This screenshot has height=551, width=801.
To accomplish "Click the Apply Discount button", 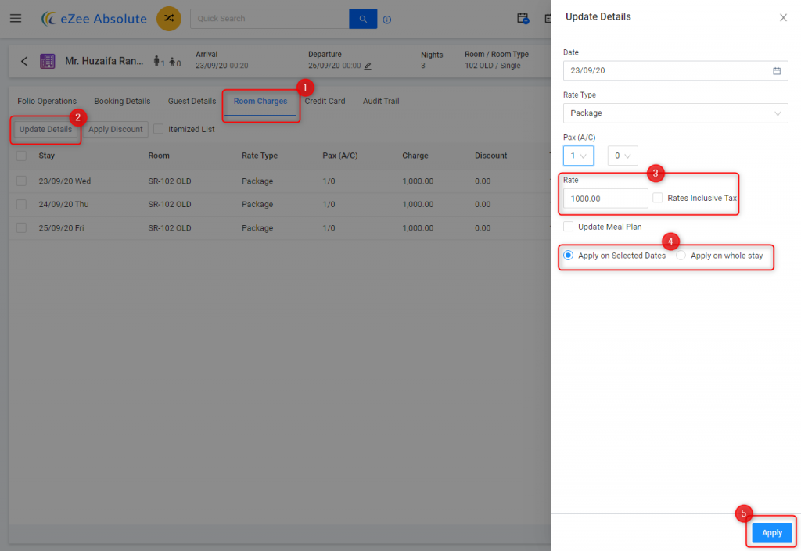I will pos(116,130).
